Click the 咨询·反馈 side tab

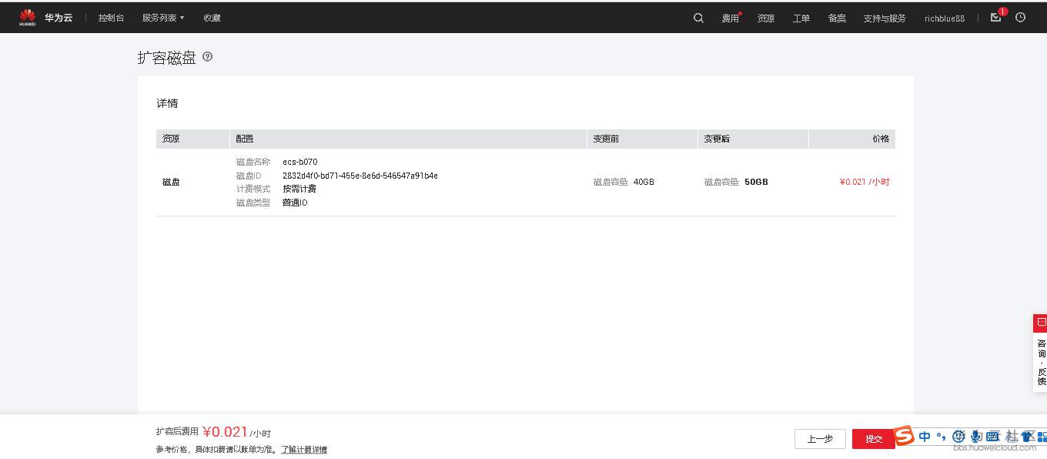click(x=1041, y=362)
